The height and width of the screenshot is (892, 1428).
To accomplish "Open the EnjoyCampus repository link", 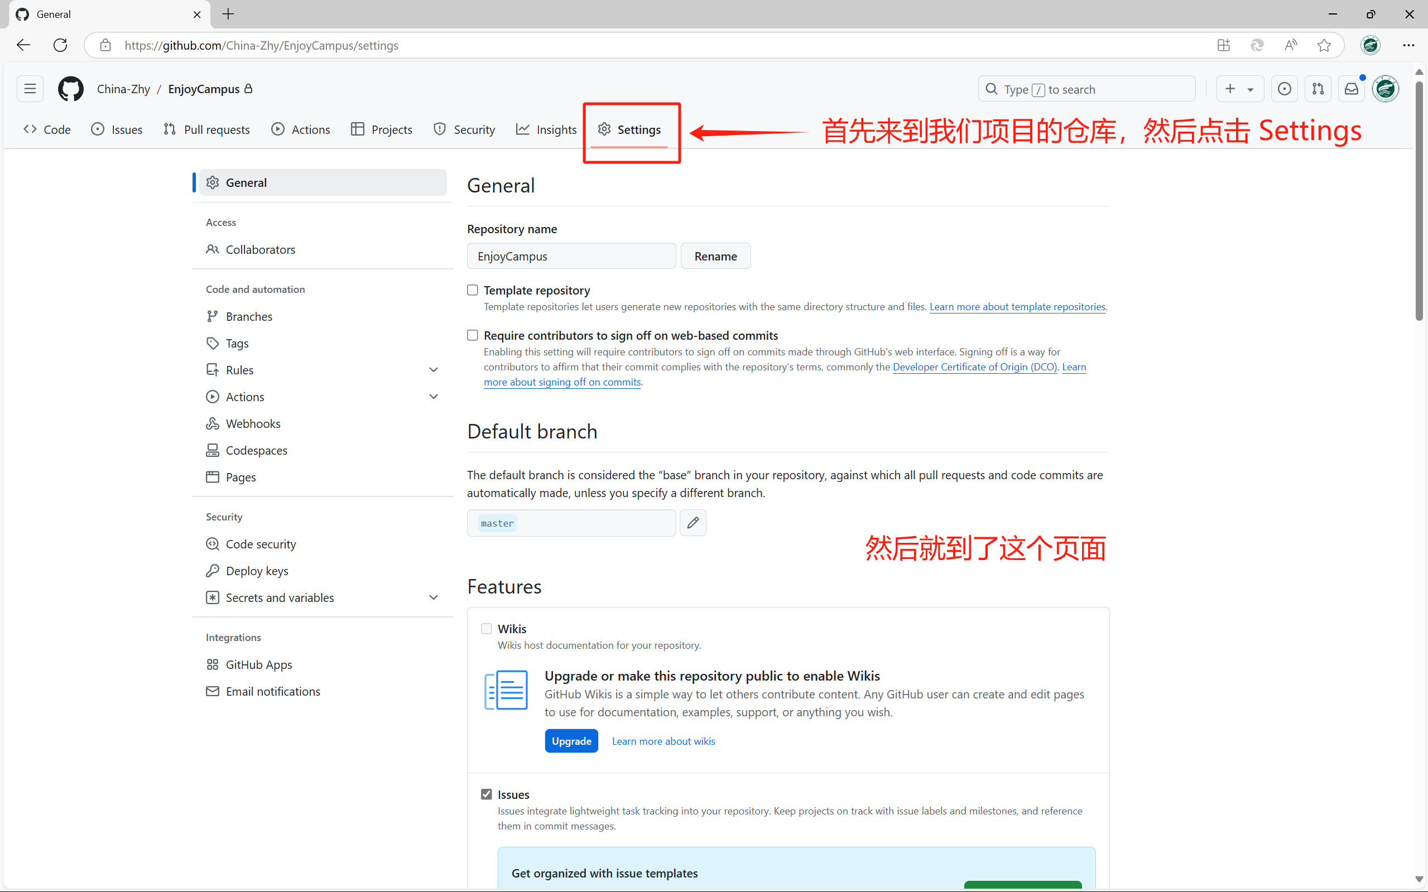I will tap(204, 89).
